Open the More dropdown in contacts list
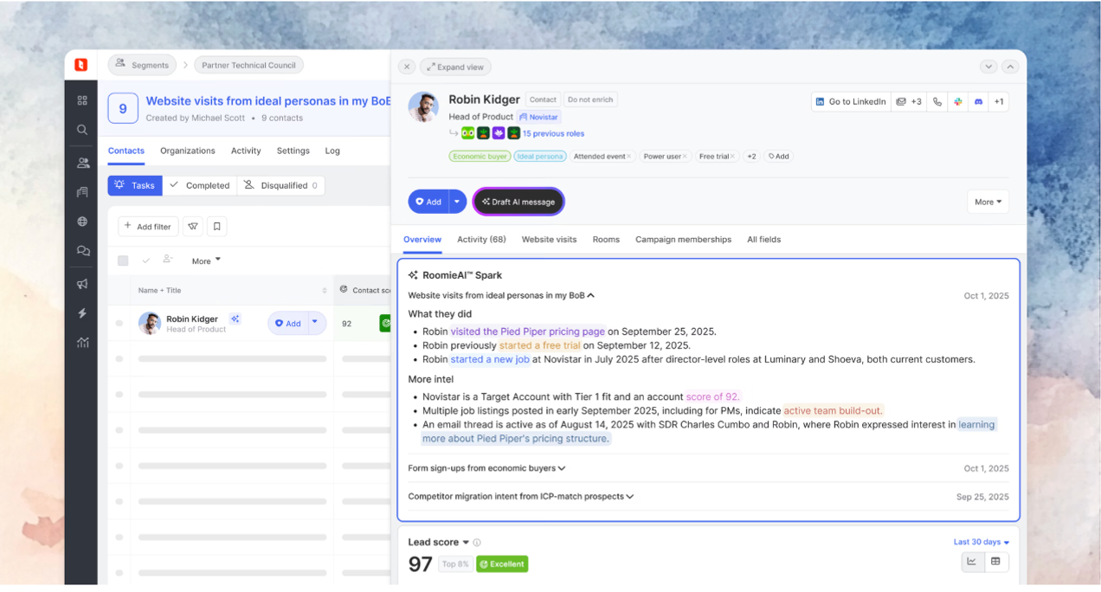Screen dimensions: 1101x592 point(206,261)
